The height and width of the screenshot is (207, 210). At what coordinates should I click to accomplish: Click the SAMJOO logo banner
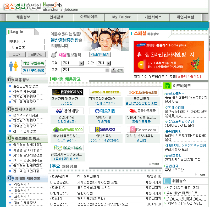point(105,130)
